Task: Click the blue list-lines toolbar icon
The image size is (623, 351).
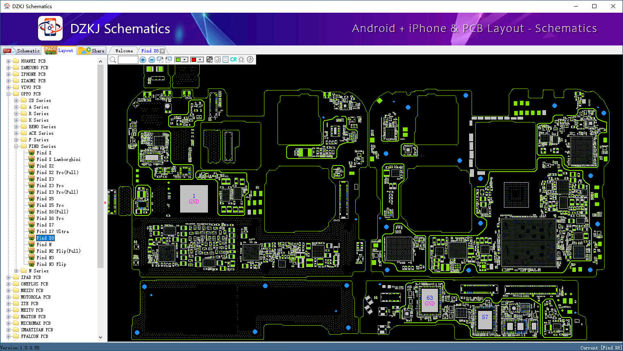Action: pyautogui.click(x=226, y=60)
